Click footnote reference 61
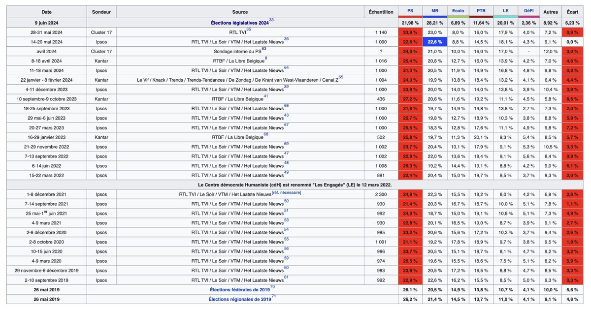Screen dimensions: 591x309 pos(287,278)
